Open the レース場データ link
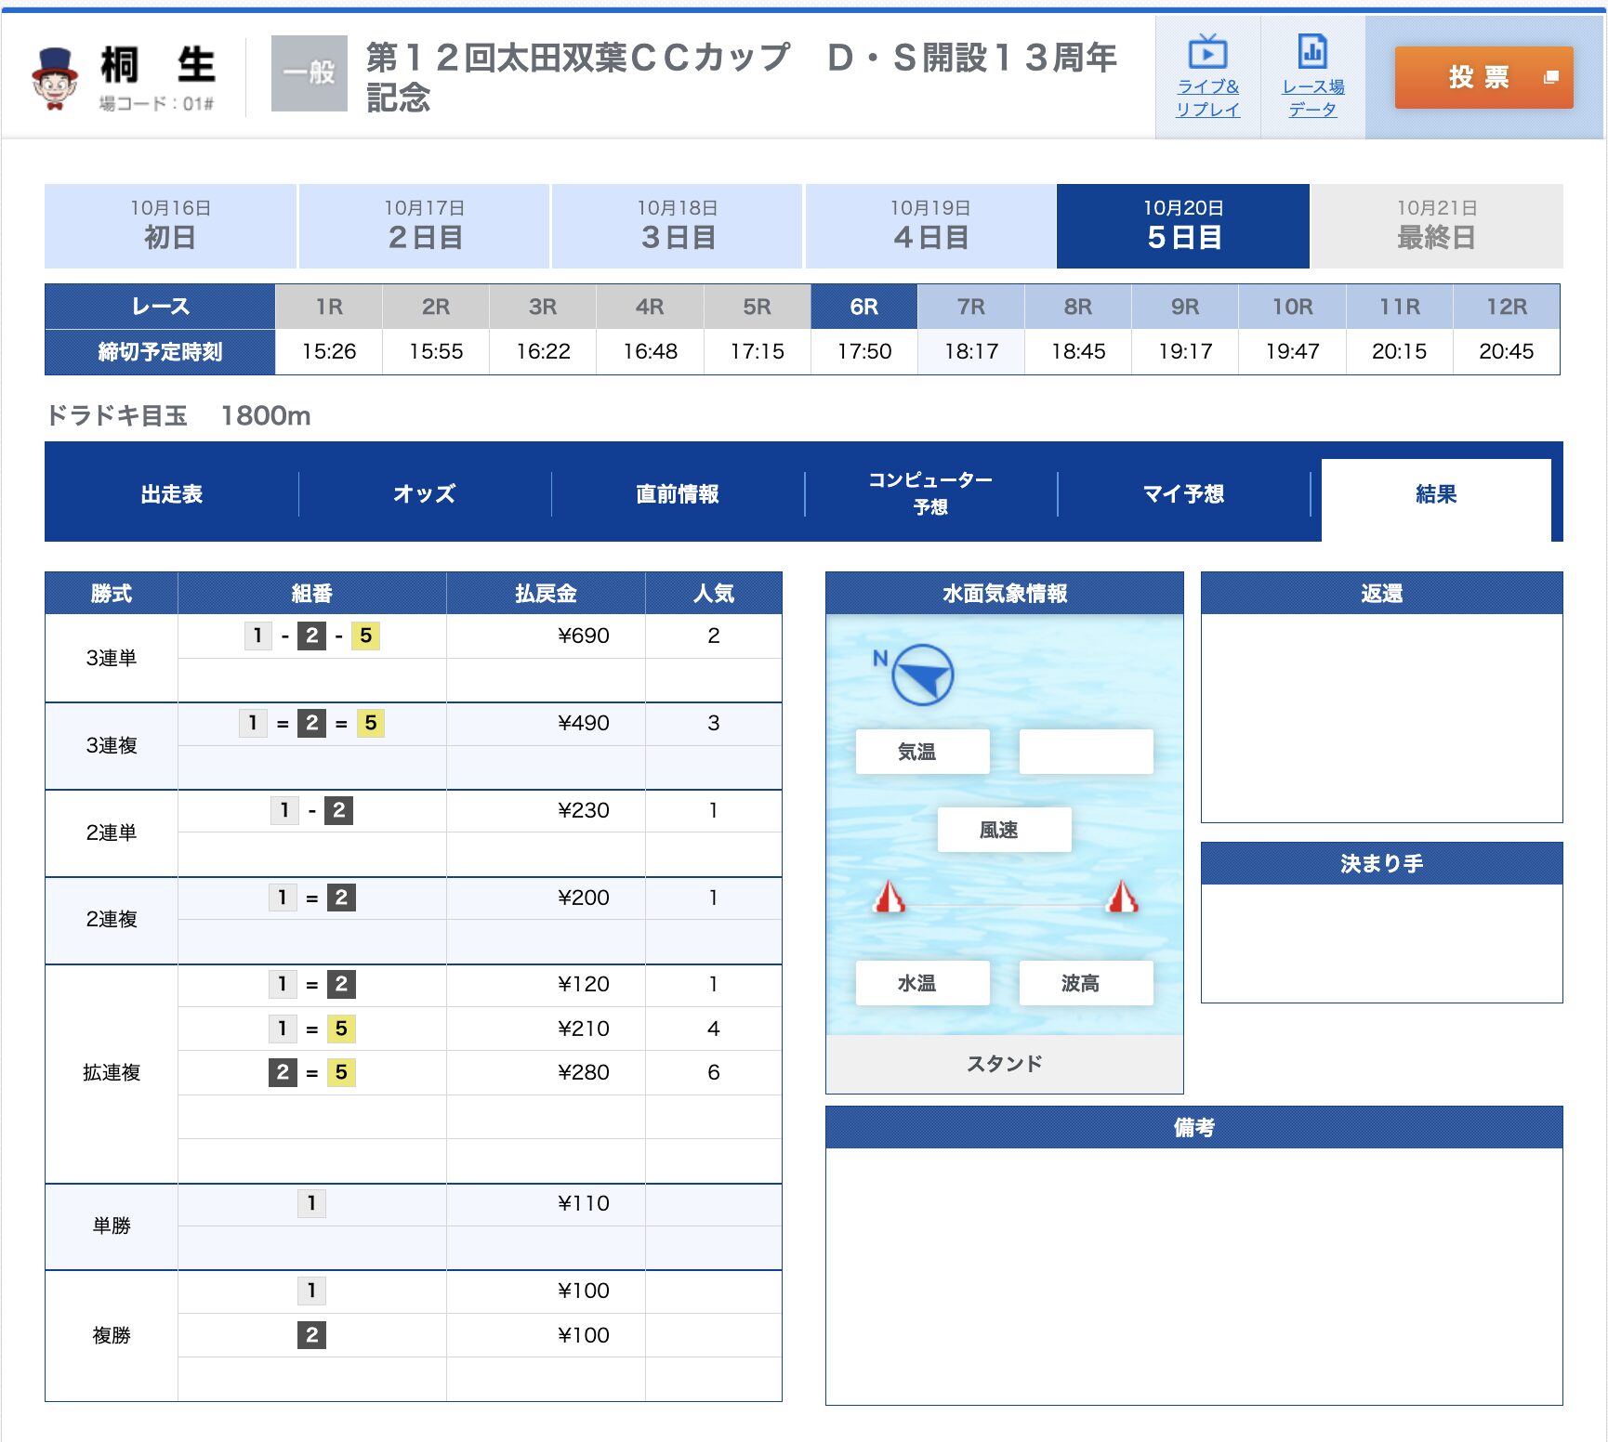The image size is (1608, 1442). (1312, 98)
